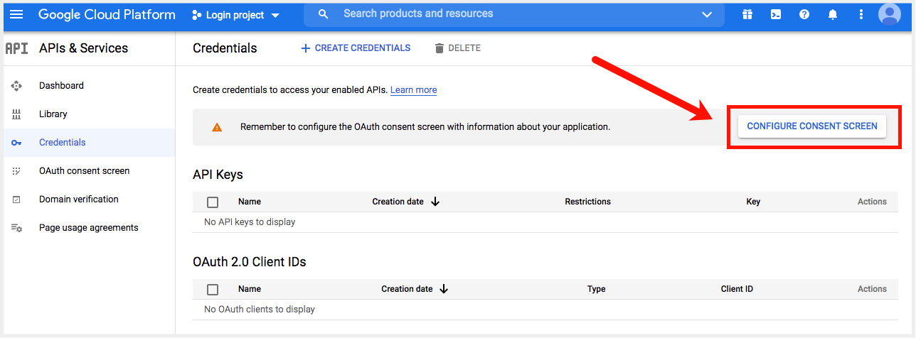This screenshot has height=338, width=916.
Task: Click the OAuth consent screen sidebar icon
Action: point(16,171)
